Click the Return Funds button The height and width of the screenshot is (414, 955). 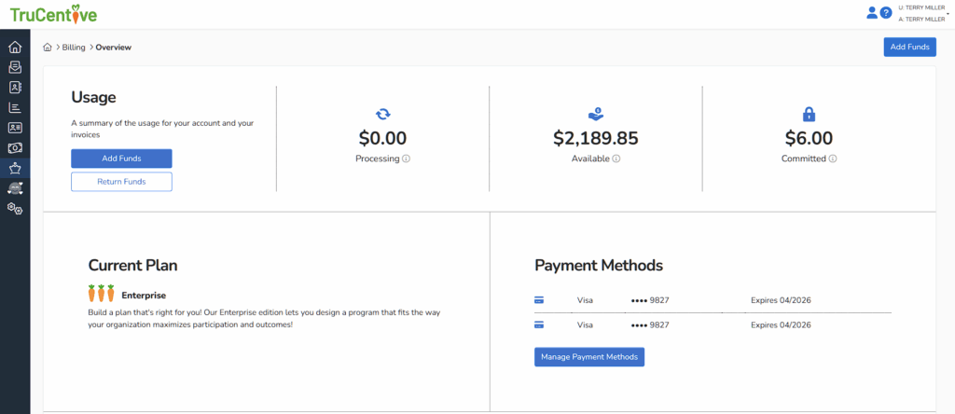click(121, 182)
